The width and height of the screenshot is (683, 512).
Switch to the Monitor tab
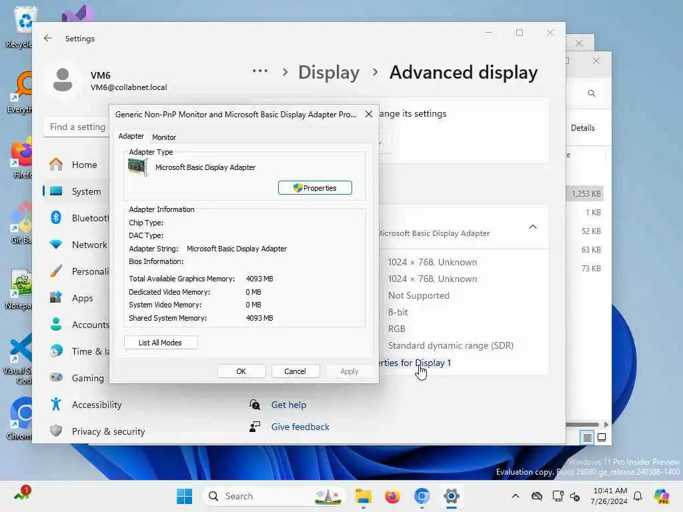(x=164, y=137)
